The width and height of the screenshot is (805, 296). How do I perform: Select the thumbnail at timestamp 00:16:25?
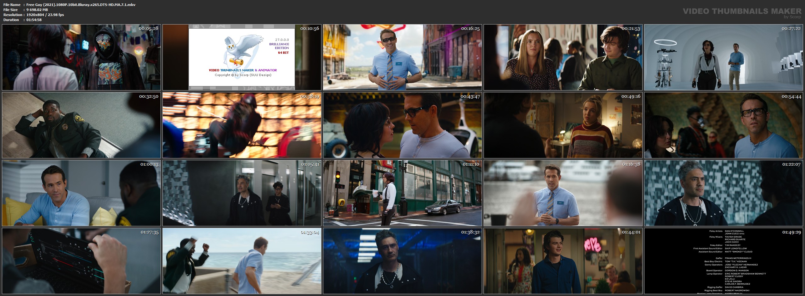tap(402, 58)
